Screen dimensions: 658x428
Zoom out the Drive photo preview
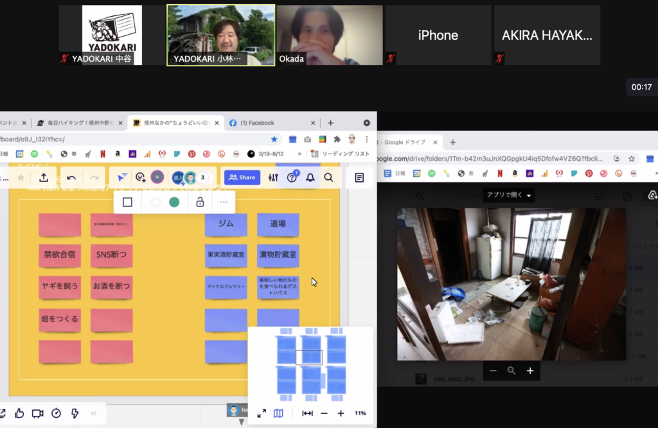[x=493, y=371]
